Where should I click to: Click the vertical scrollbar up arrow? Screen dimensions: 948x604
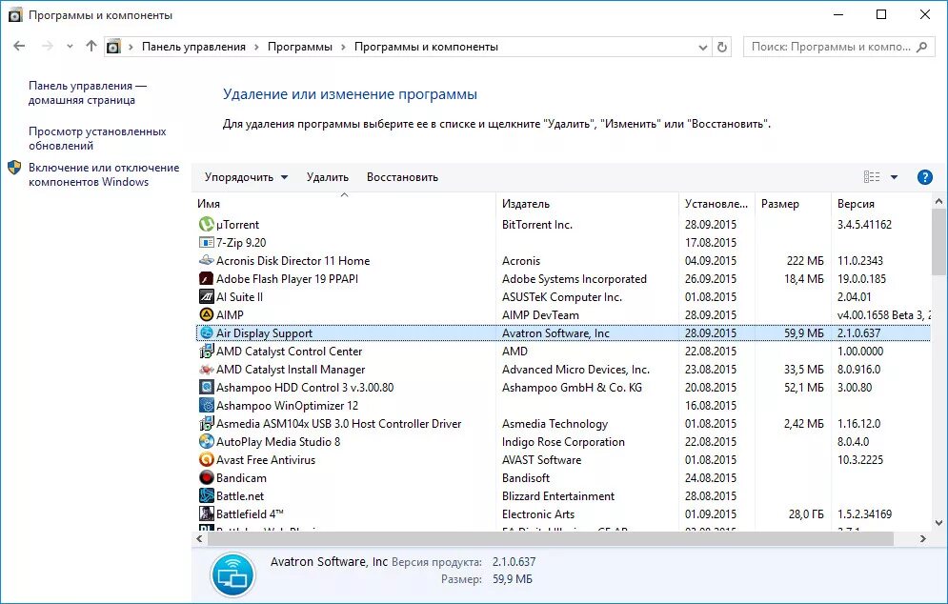(x=938, y=201)
